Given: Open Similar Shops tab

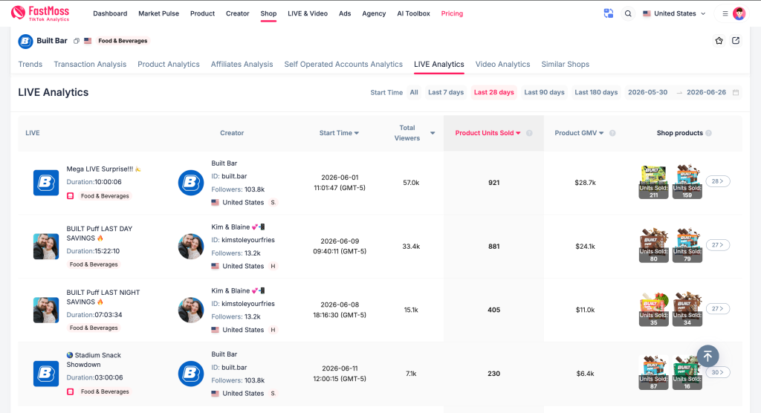Looking at the screenshot, I should click(566, 64).
